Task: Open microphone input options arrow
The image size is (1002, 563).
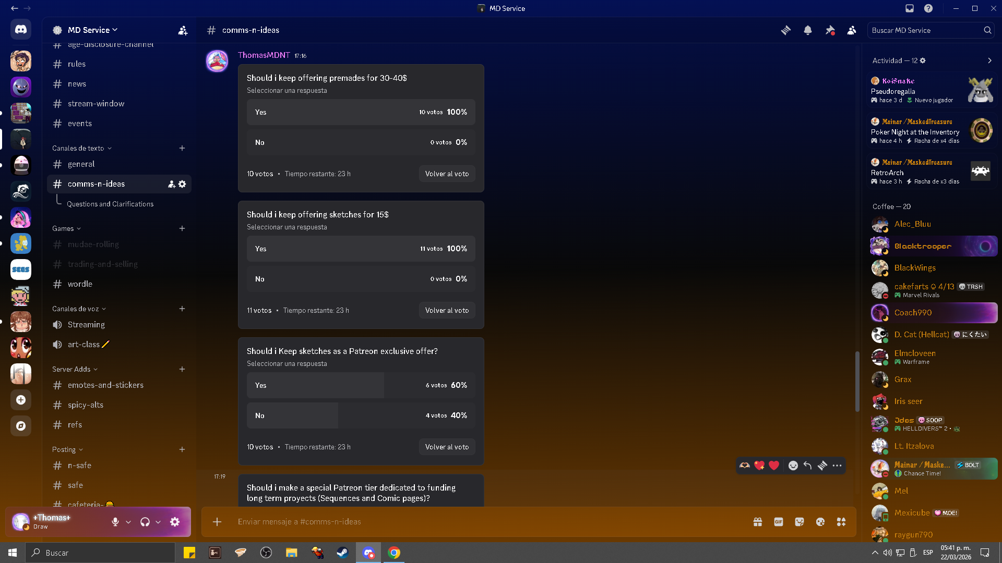Action: pyautogui.click(x=128, y=522)
